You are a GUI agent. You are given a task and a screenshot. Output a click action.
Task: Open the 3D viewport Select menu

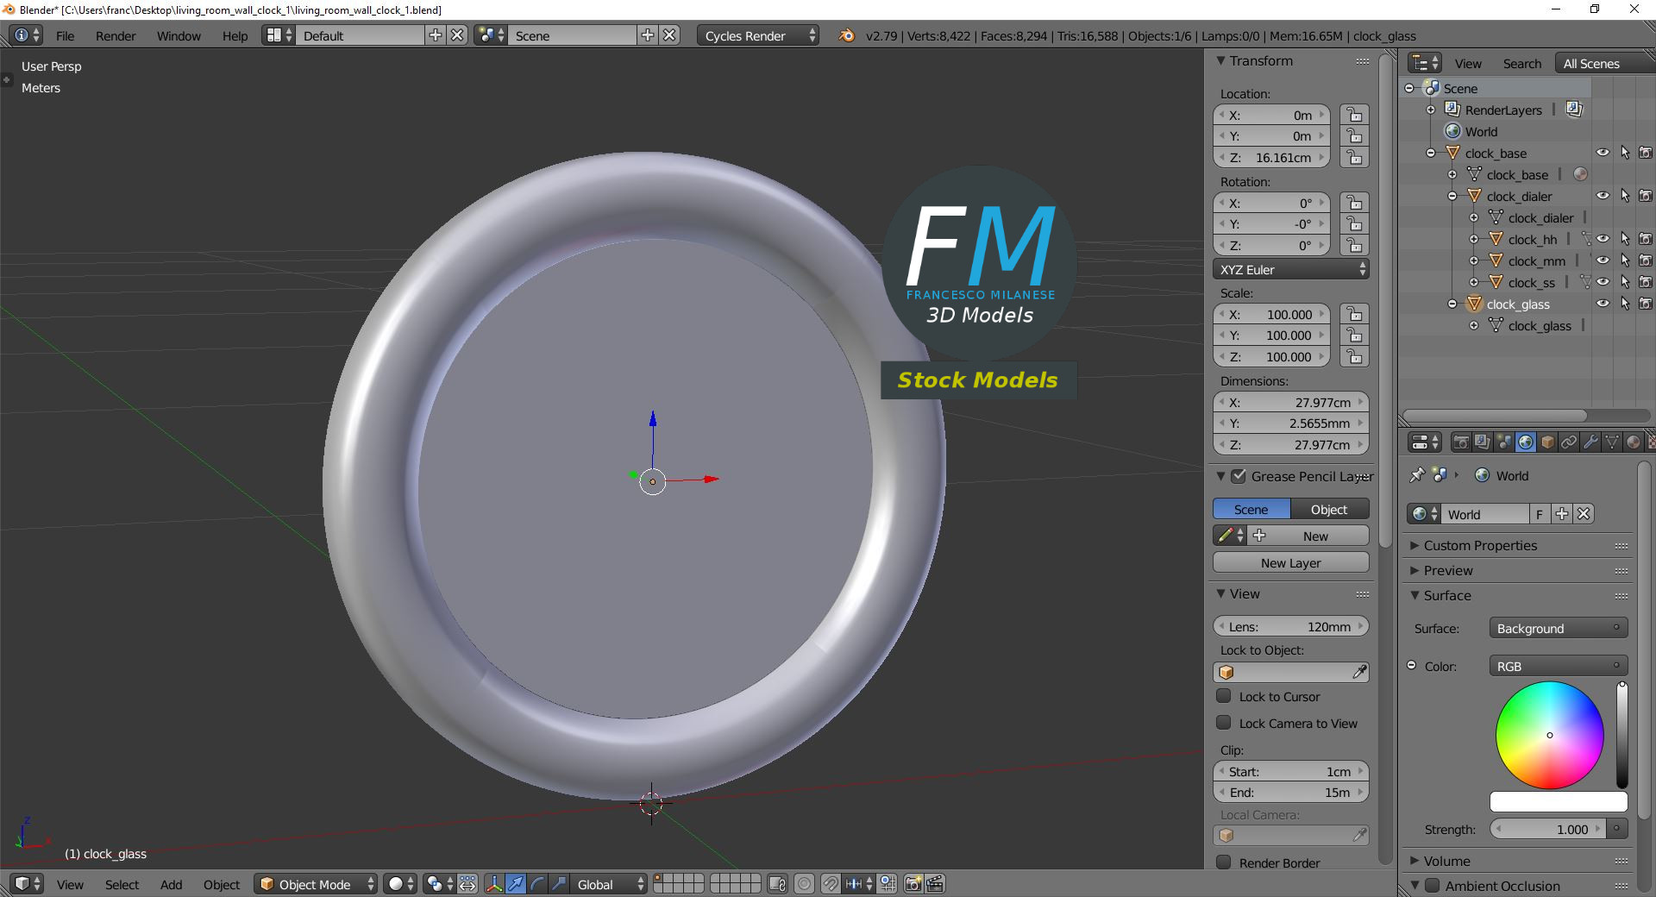tap(122, 885)
